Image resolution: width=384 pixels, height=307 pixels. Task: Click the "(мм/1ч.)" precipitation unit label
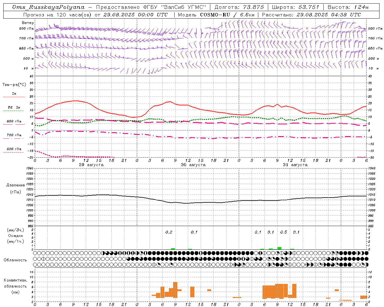pos(15,241)
